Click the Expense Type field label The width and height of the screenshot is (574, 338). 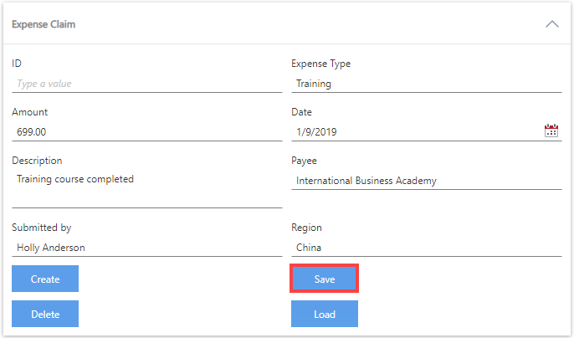pos(320,64)
